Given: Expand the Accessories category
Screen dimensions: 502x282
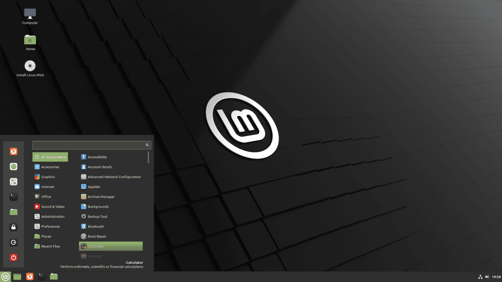Looking at the screenshot, I should (x=50, y=167).
